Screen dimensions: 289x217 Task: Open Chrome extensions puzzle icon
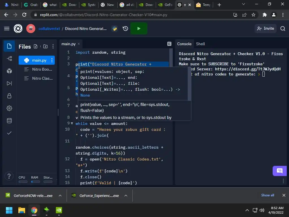click(x=265, y=15)
